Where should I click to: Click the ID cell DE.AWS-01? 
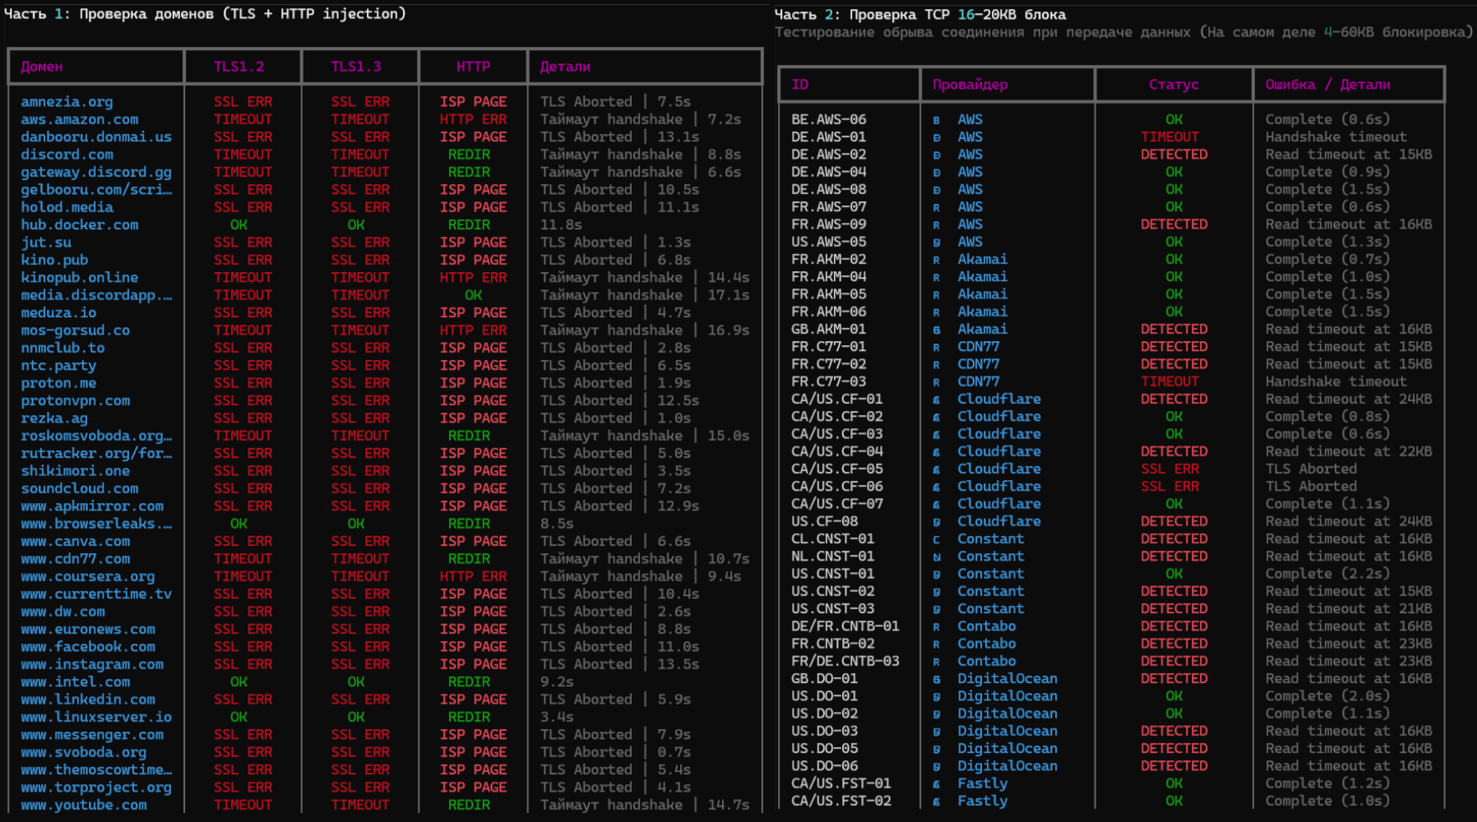[x=828, y=137]
